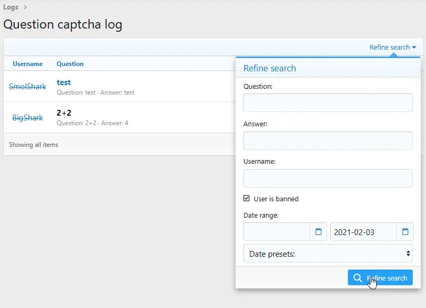The height and width of the screenshot is (308, 426).
Task: Sort by the Username column header
Action: tap(28, 64)
